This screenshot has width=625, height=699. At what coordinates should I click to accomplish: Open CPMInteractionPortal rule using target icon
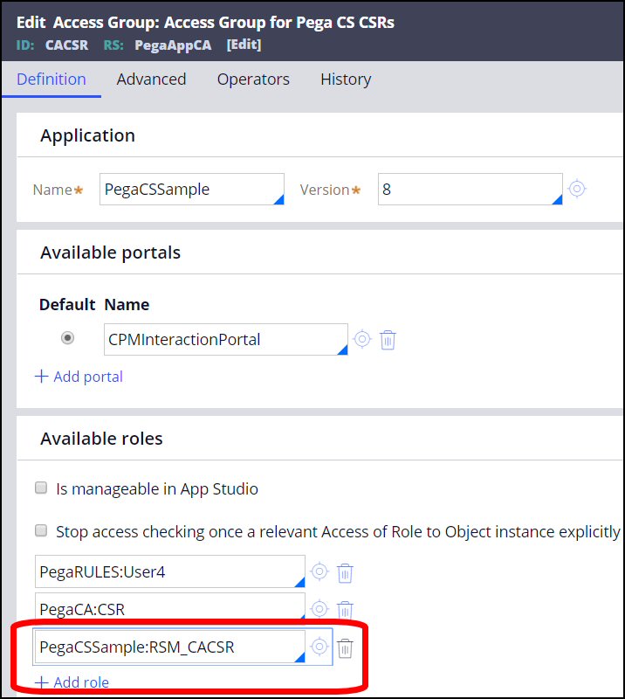pos(362,339)
